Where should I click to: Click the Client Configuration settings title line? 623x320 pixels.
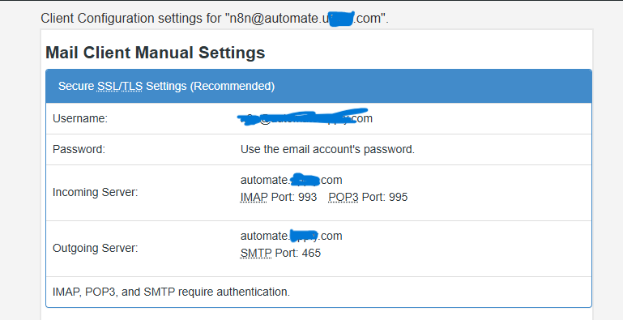point(215,19)
